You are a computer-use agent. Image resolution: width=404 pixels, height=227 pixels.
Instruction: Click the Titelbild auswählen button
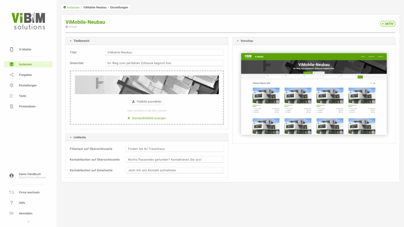click(147, 101)
